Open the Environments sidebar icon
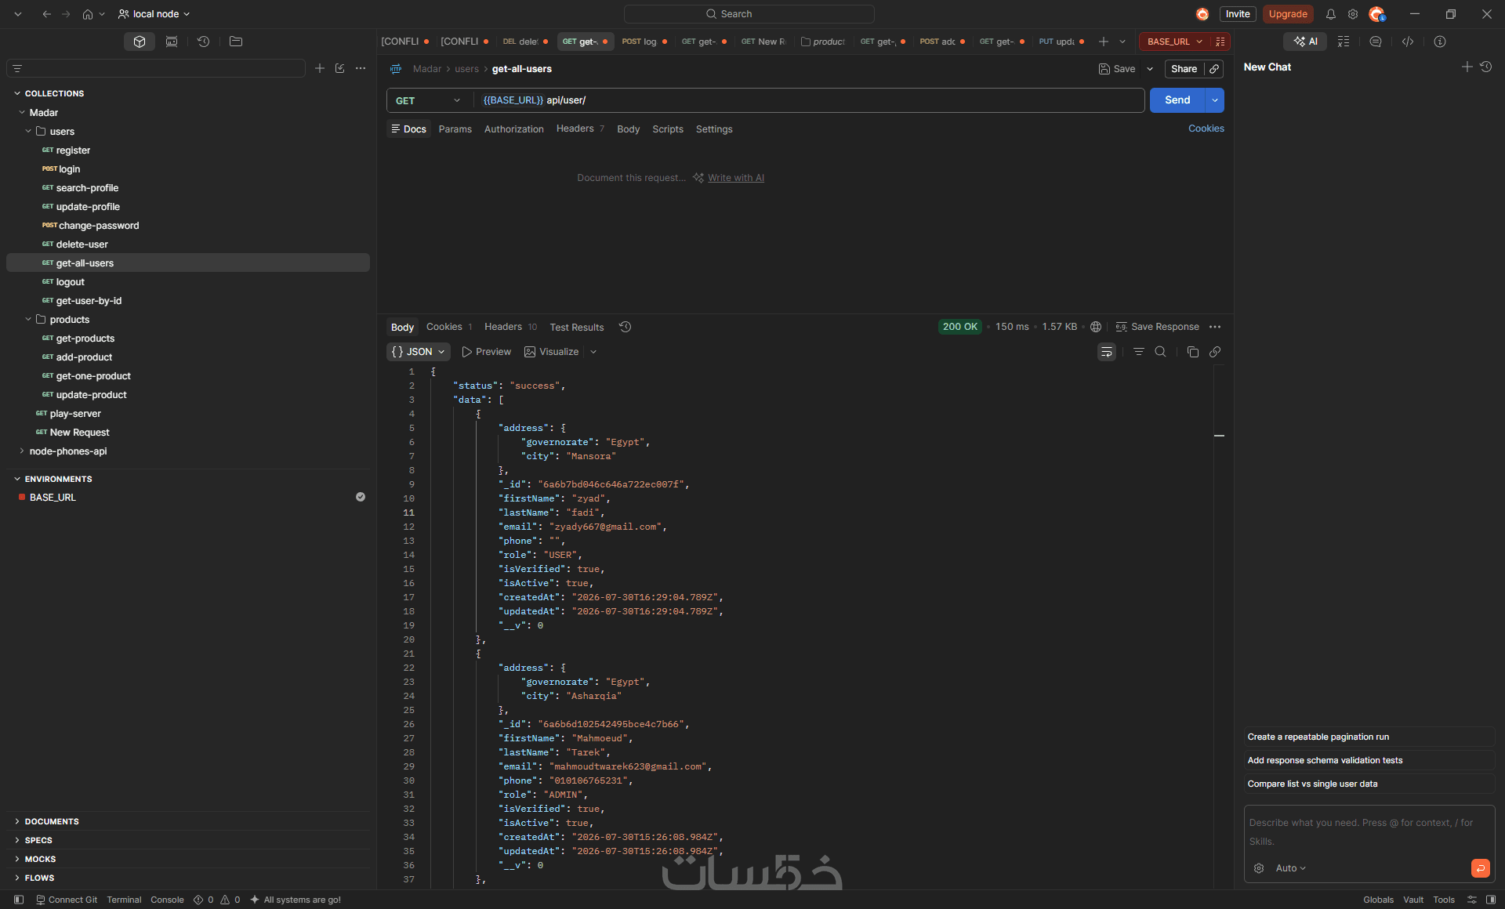Screen dimensions: 1505x909 point(172,42)
